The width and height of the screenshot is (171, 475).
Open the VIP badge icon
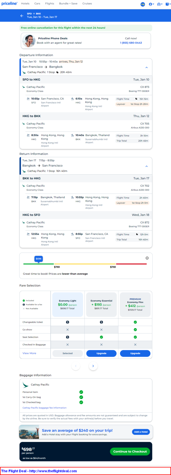tap(143, 4)
